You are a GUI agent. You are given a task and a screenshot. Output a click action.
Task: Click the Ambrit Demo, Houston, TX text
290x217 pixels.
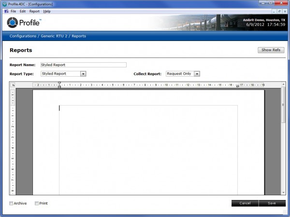(x=264, y=20)
